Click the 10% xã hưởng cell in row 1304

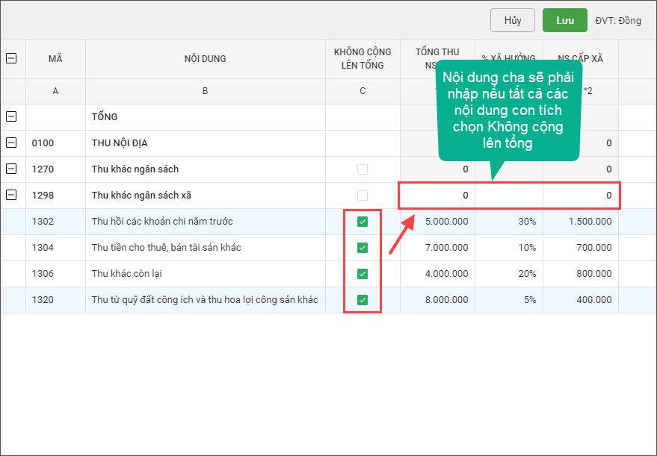[509, 248]
